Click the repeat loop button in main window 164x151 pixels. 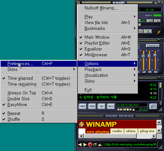[148, 32]
